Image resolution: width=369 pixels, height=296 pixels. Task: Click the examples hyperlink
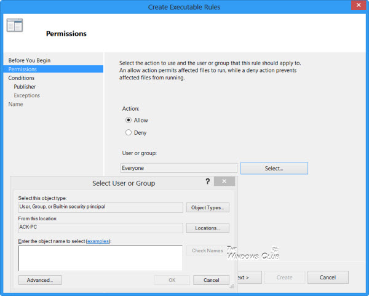98,241
